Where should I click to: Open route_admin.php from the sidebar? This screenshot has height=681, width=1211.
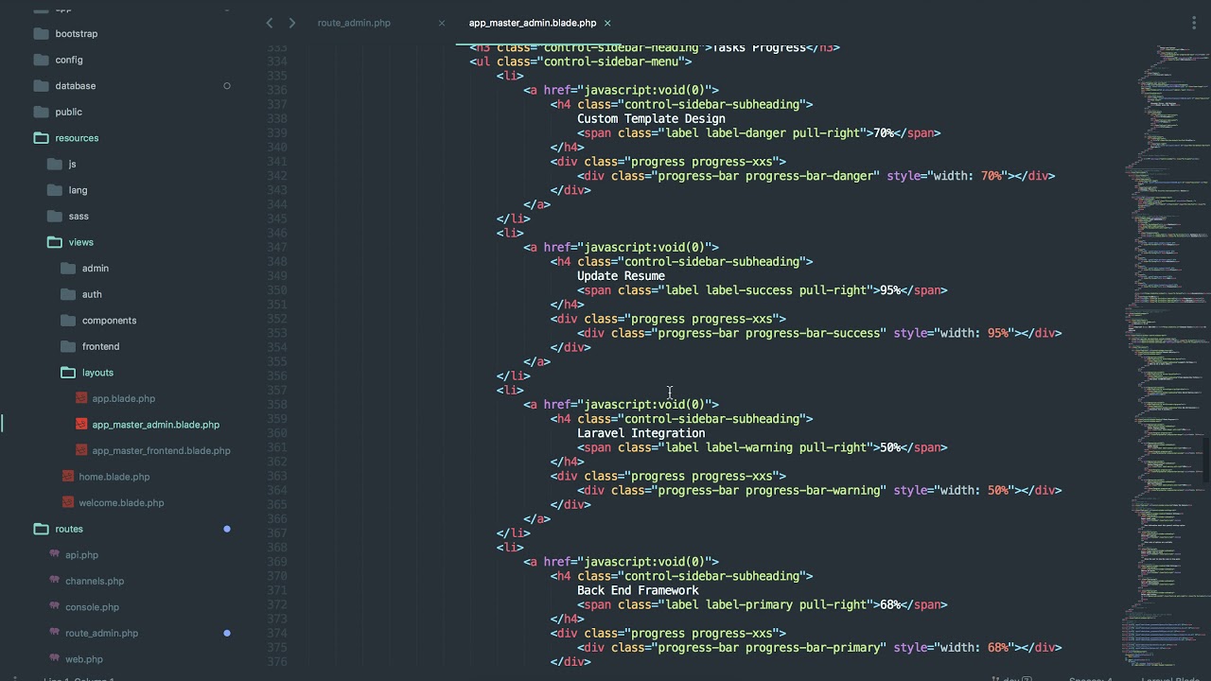[x=101, y=633]
